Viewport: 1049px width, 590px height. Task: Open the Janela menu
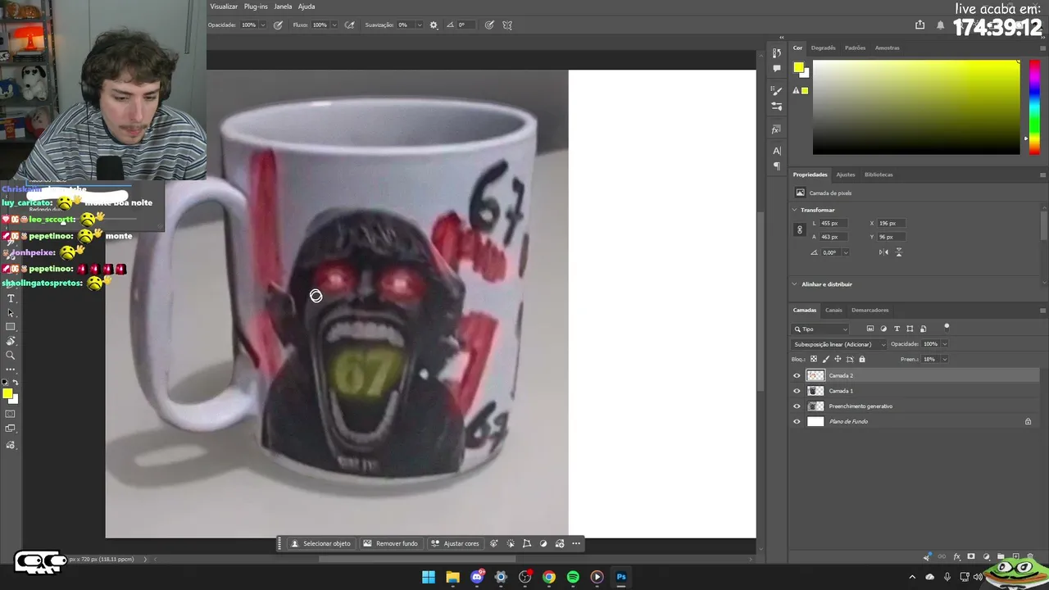[x=283, y=7]
